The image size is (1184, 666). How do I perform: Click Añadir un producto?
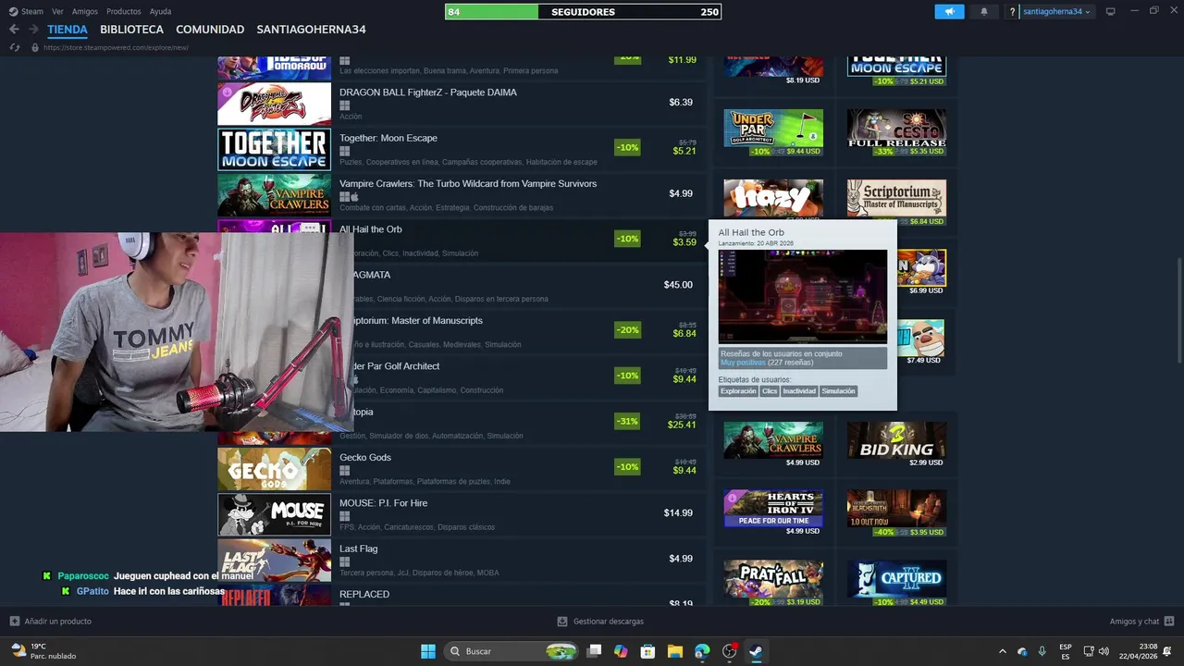(50, 622)
